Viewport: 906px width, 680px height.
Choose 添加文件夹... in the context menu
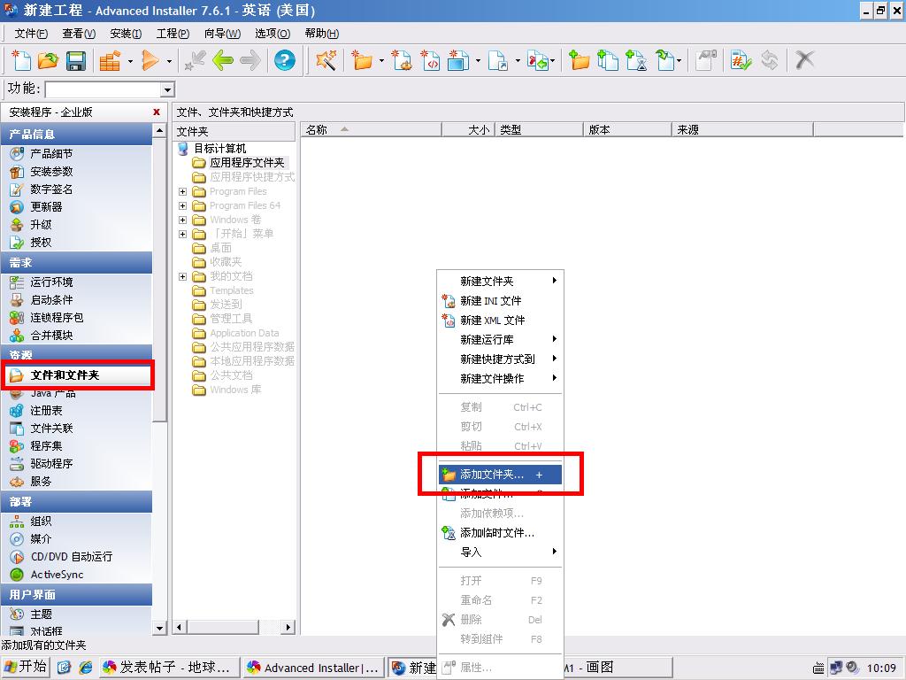click(500, 475)
